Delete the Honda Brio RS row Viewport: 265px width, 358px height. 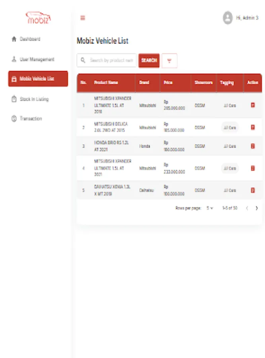253,146
